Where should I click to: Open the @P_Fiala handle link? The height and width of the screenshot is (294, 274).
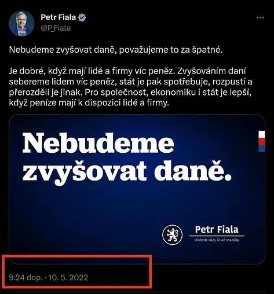pos(56,28)
